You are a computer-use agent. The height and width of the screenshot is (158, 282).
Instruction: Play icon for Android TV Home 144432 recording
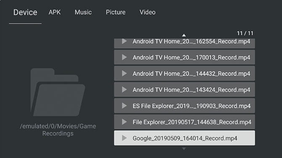pyautogui.click(x=124, y=74)
